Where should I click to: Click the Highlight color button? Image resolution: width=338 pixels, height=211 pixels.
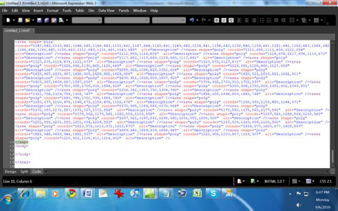304,20
